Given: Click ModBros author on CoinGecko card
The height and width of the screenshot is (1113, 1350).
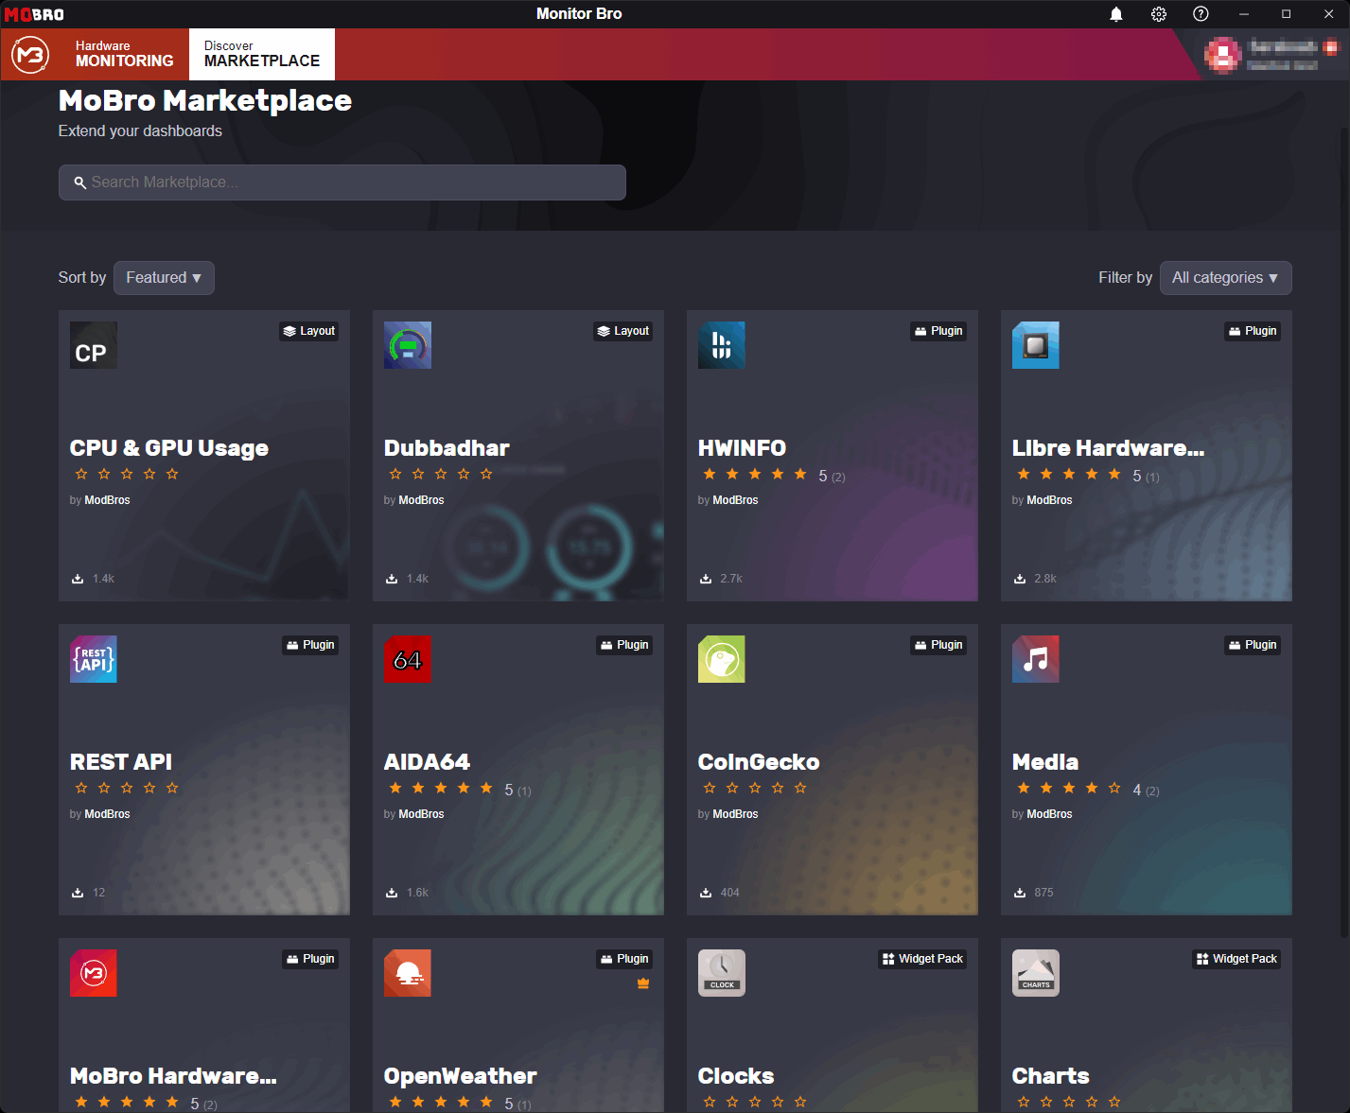Looking at the screenshot, I should (x=735, y=814).
